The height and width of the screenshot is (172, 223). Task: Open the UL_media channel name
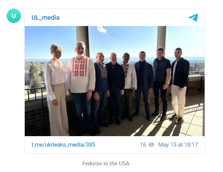45,18
